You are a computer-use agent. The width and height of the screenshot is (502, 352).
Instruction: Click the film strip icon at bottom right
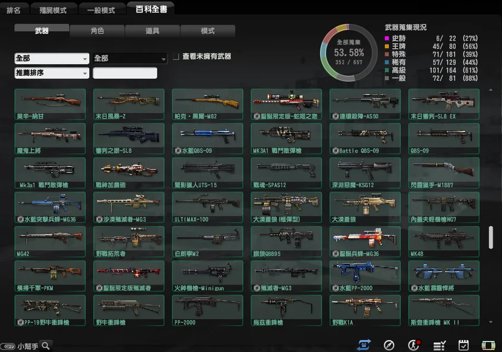pos(488,345)
